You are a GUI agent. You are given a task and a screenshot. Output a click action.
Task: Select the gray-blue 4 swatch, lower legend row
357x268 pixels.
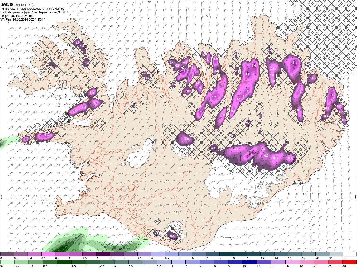[x=150, y=262]
